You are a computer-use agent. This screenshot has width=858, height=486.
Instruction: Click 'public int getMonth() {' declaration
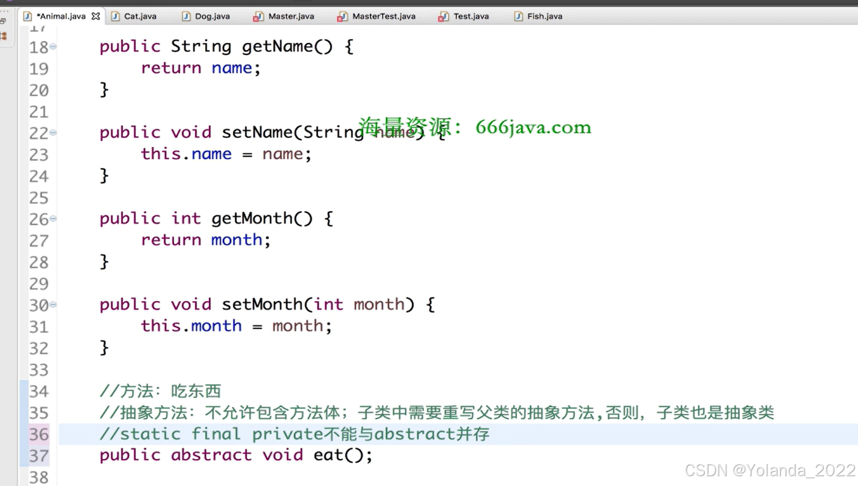[x=216, y=219]
